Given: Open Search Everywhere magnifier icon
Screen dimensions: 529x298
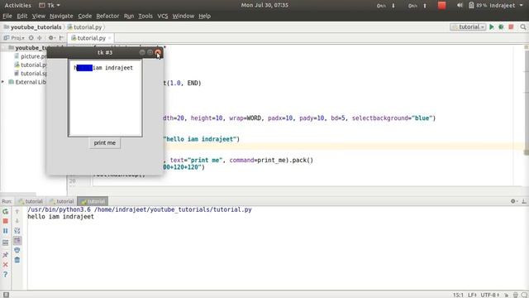Looking at the screenshot, I should 523,27.
